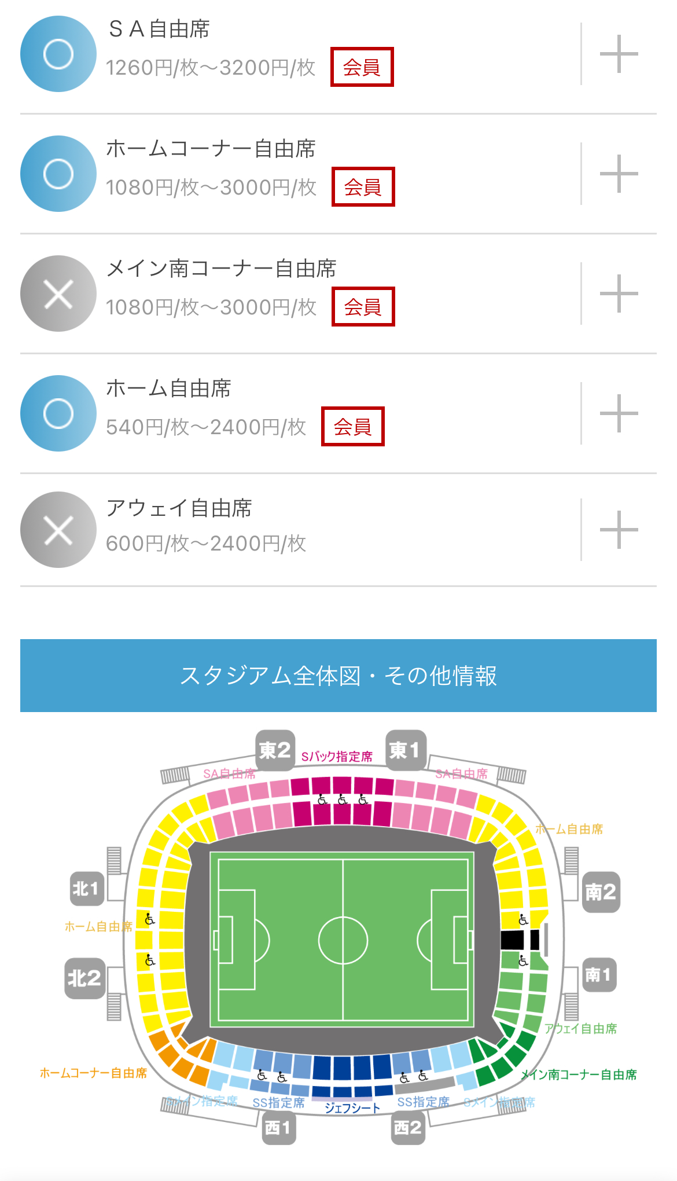677x1181 pixels.
Task: Select the 西1 gate marker on map
Action: point(279,1128)
